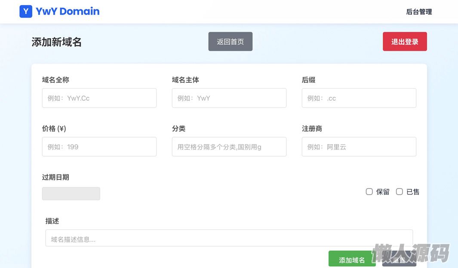Open the 过期日期 date picker field

[x=71, y=194]
